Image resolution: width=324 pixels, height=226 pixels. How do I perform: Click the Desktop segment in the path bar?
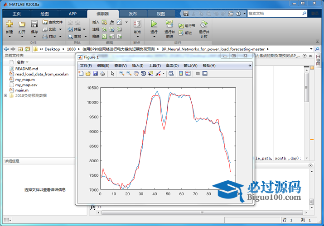pyautogui.click(x=52, y=49)
